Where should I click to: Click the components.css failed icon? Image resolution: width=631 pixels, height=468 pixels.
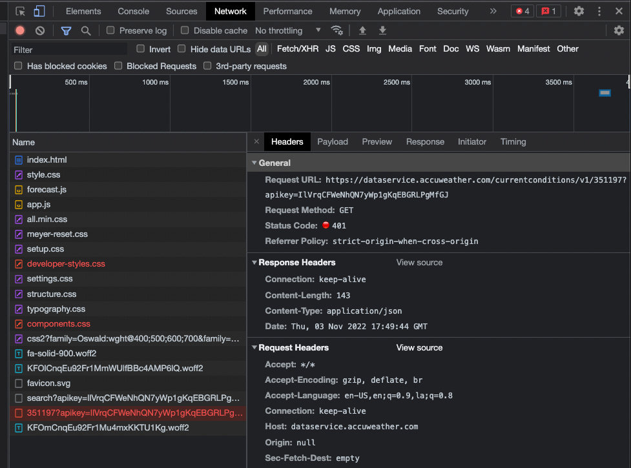point(19,324)
